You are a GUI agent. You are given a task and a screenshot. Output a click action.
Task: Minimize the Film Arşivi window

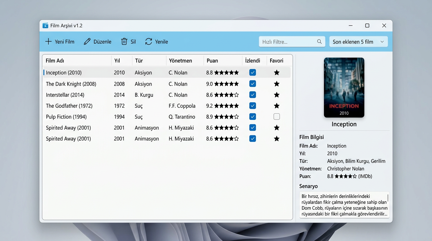pos(351,25)
